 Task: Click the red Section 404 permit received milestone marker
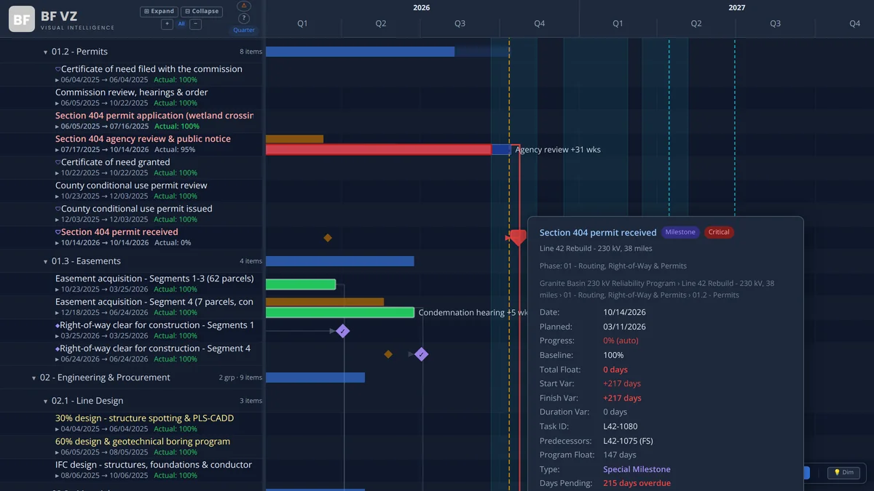click(x=517, y=237)
